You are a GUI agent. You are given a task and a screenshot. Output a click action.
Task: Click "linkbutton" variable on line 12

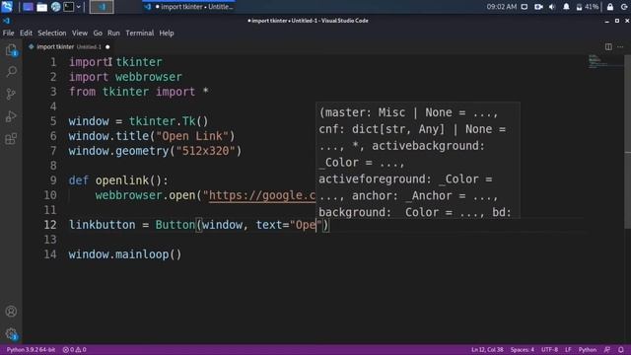pos(103,225)
